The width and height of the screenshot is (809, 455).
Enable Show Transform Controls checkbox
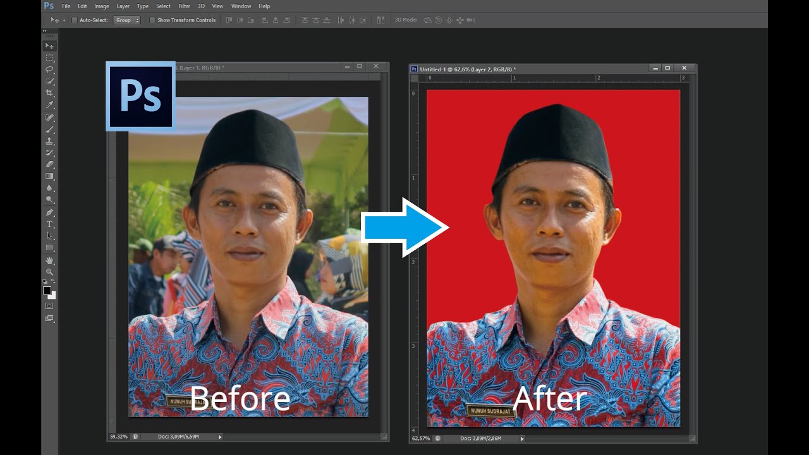coord(152,20)
